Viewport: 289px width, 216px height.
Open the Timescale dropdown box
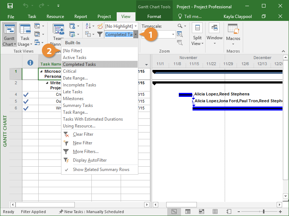[173, 35]
